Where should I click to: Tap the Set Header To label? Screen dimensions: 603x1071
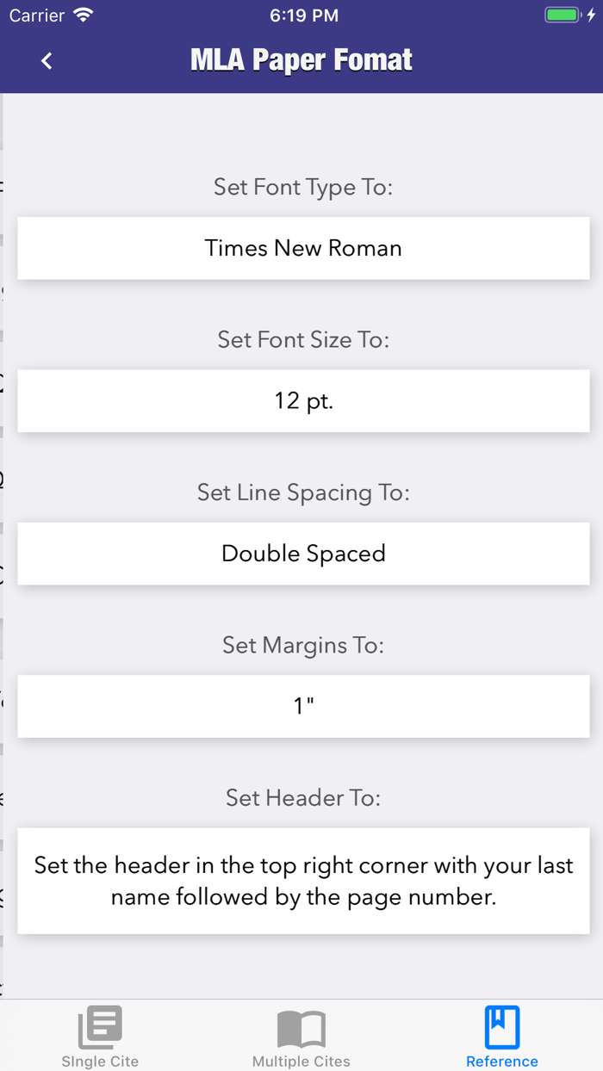click(303, 797)
